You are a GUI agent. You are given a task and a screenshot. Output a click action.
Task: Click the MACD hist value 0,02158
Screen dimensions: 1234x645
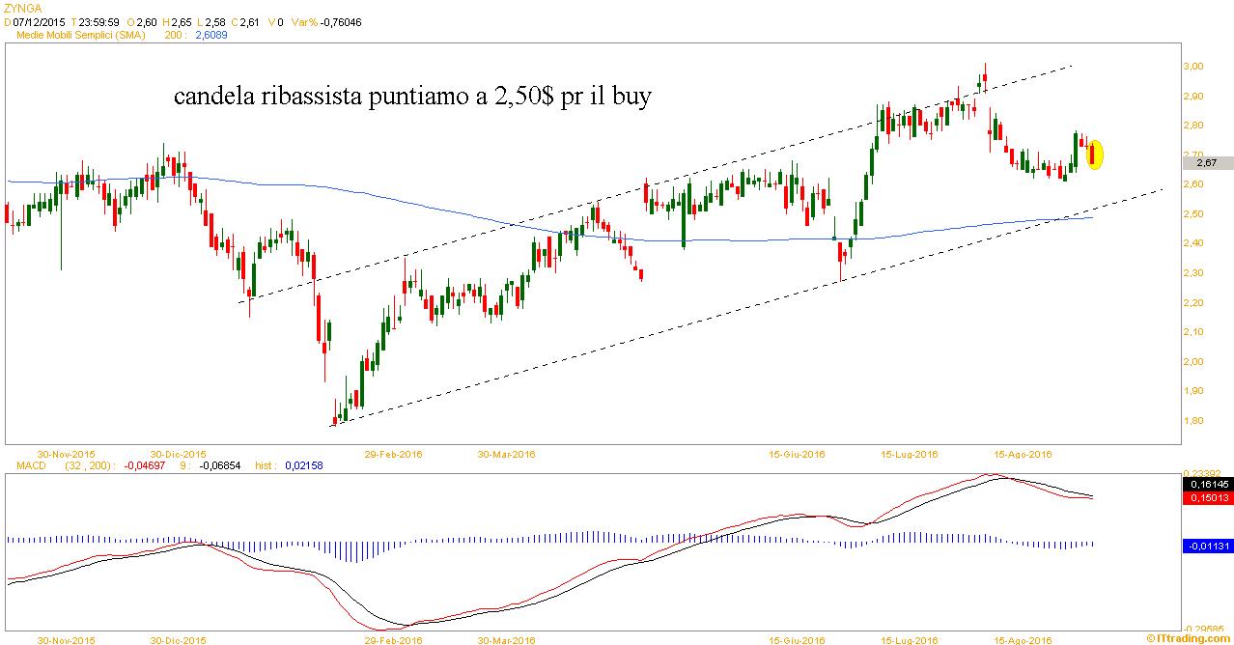pyautogui.click(x=304, y=465)
